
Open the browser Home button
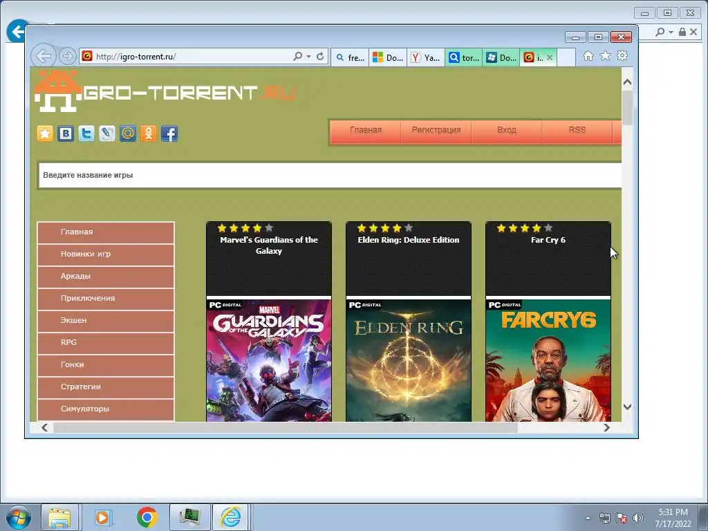point(588,55)
